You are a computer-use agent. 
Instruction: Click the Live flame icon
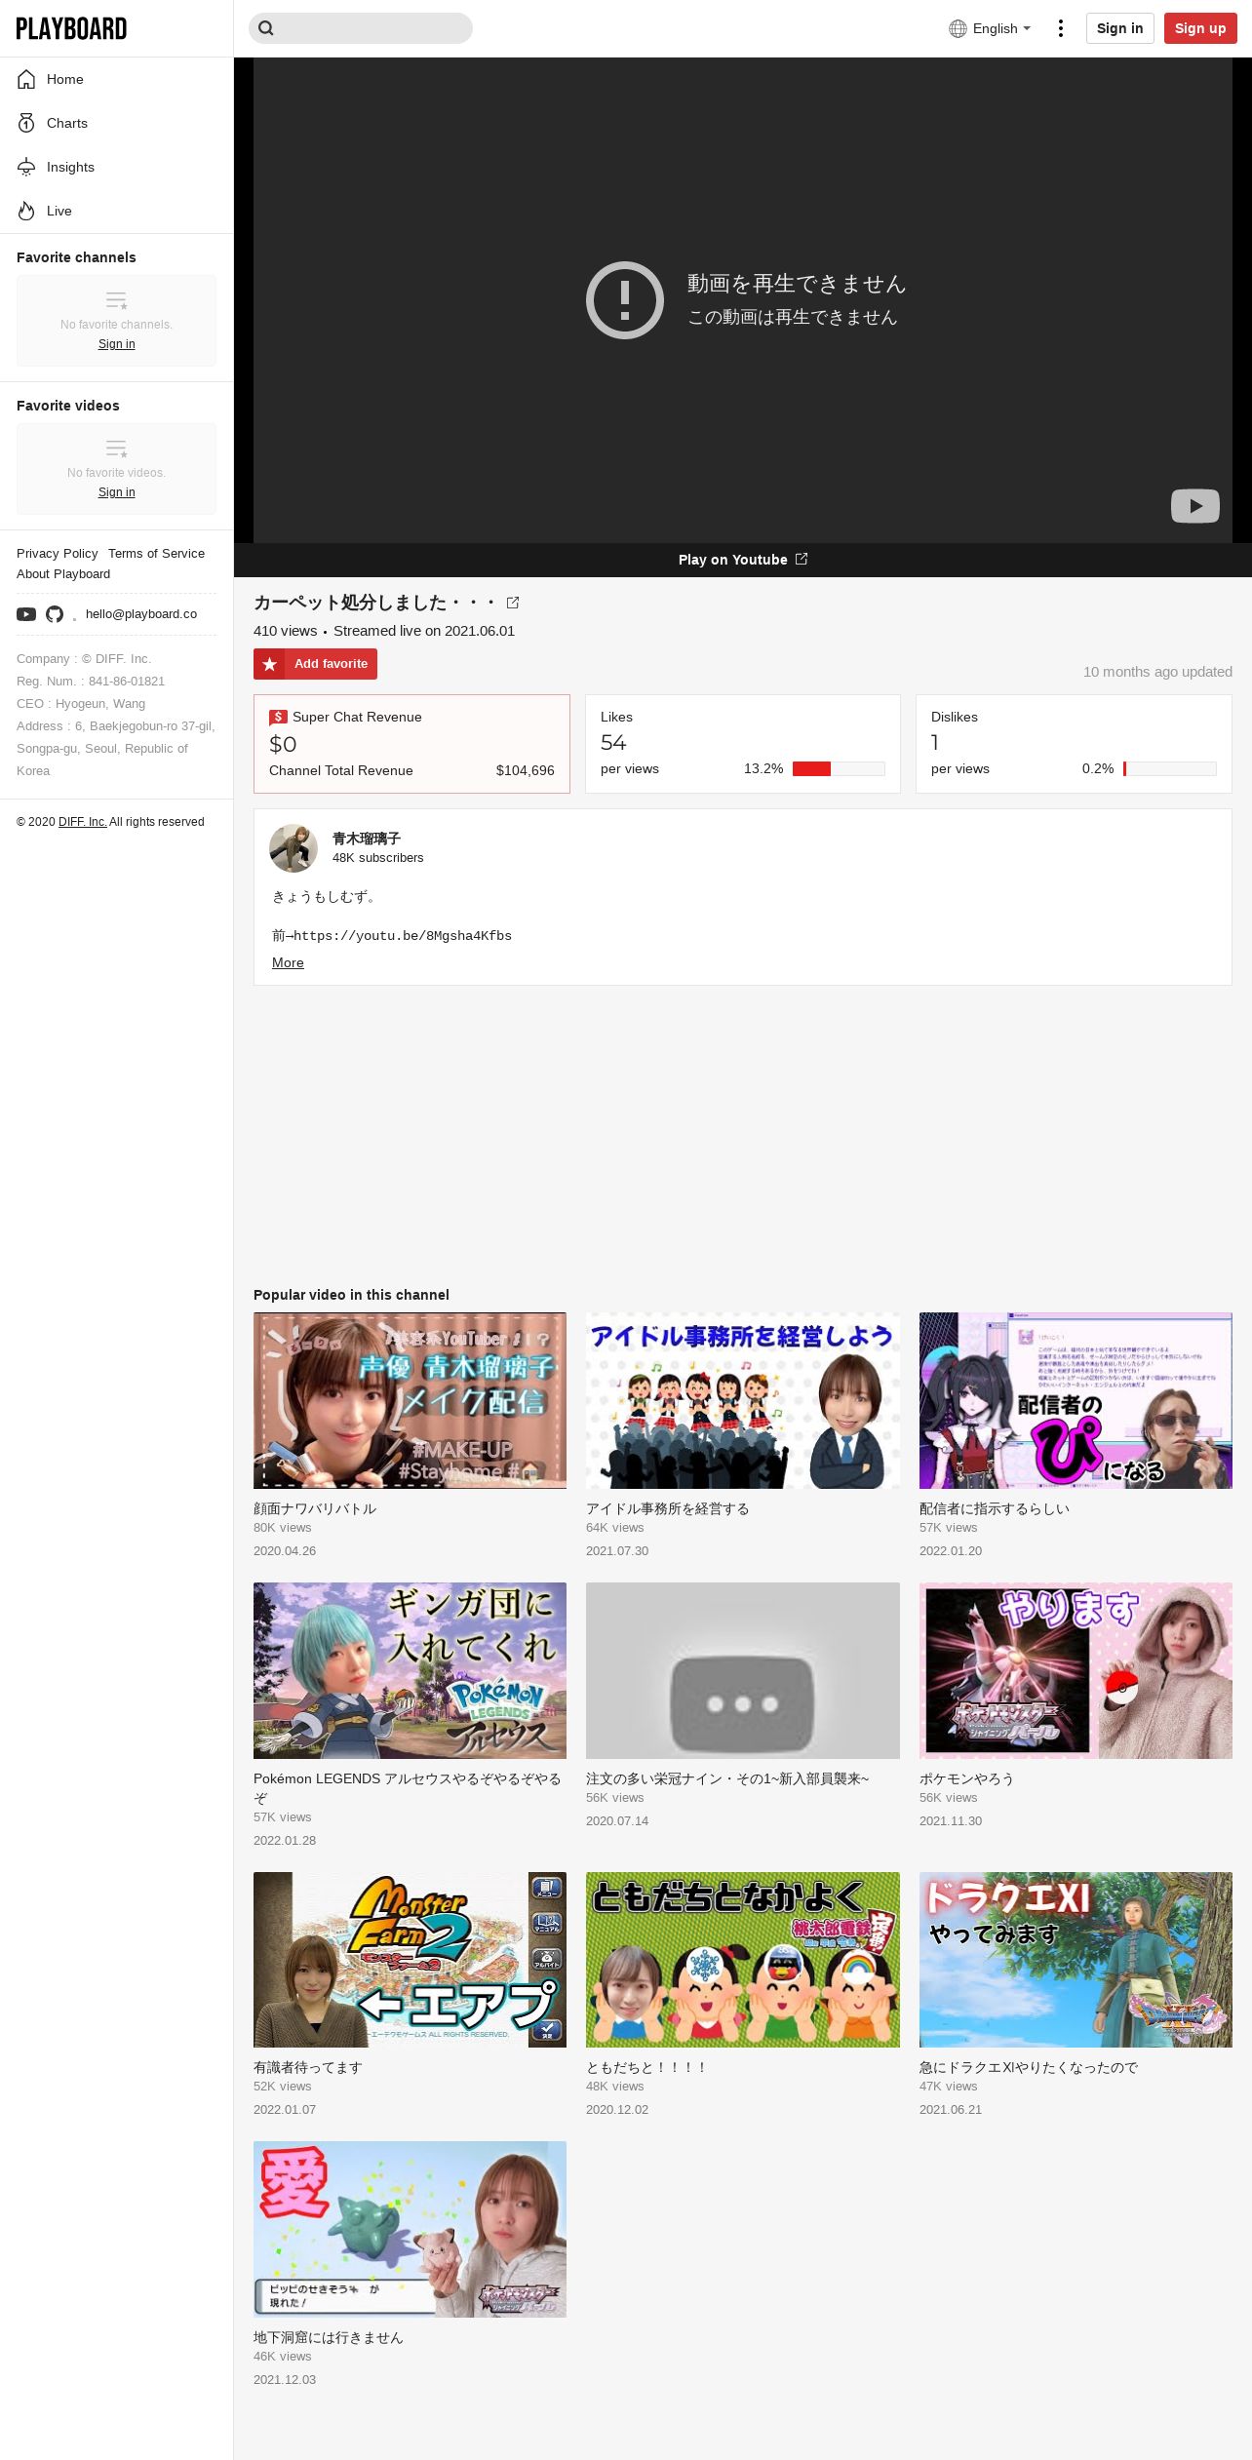(26, 211)
